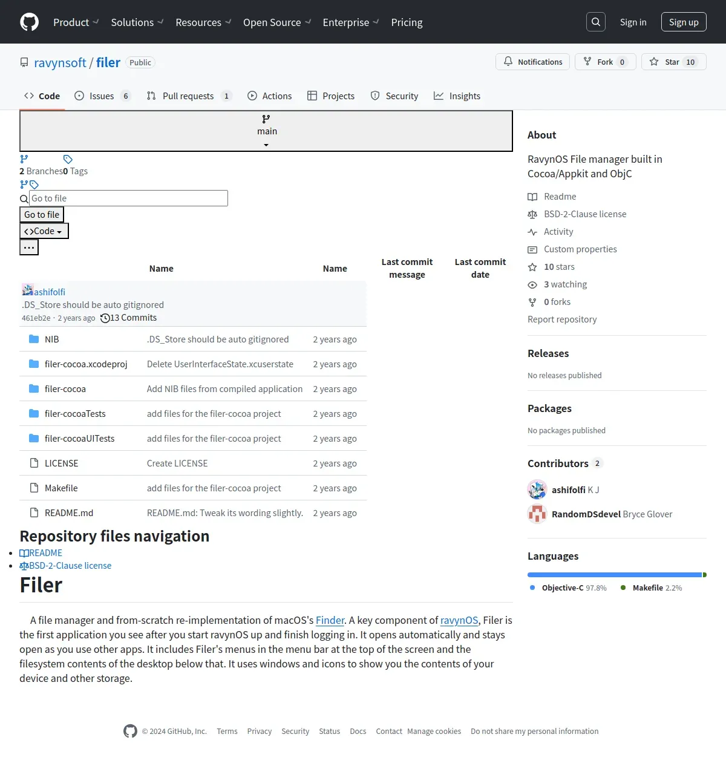
Task: Go to the Actions tab
Action: point(270,96)
